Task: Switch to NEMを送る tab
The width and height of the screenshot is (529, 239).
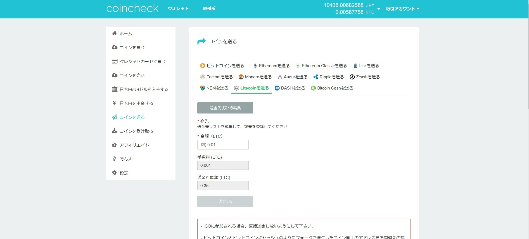Action: tap(214, 88)
